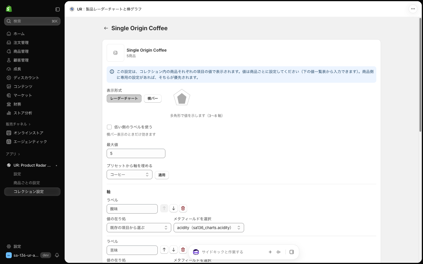Open オンラインストア sales channel
423x264 pixels.
coord(32,133)
